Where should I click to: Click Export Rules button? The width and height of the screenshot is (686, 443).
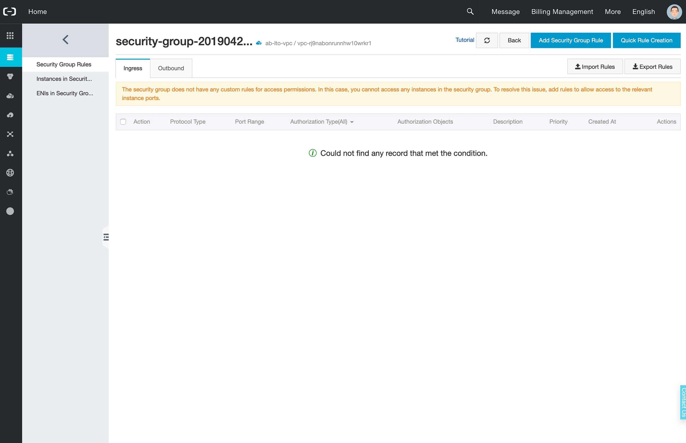(x=652, y=67)
